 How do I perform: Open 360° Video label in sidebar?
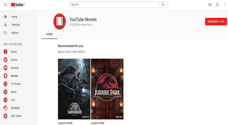coord(16,116)
